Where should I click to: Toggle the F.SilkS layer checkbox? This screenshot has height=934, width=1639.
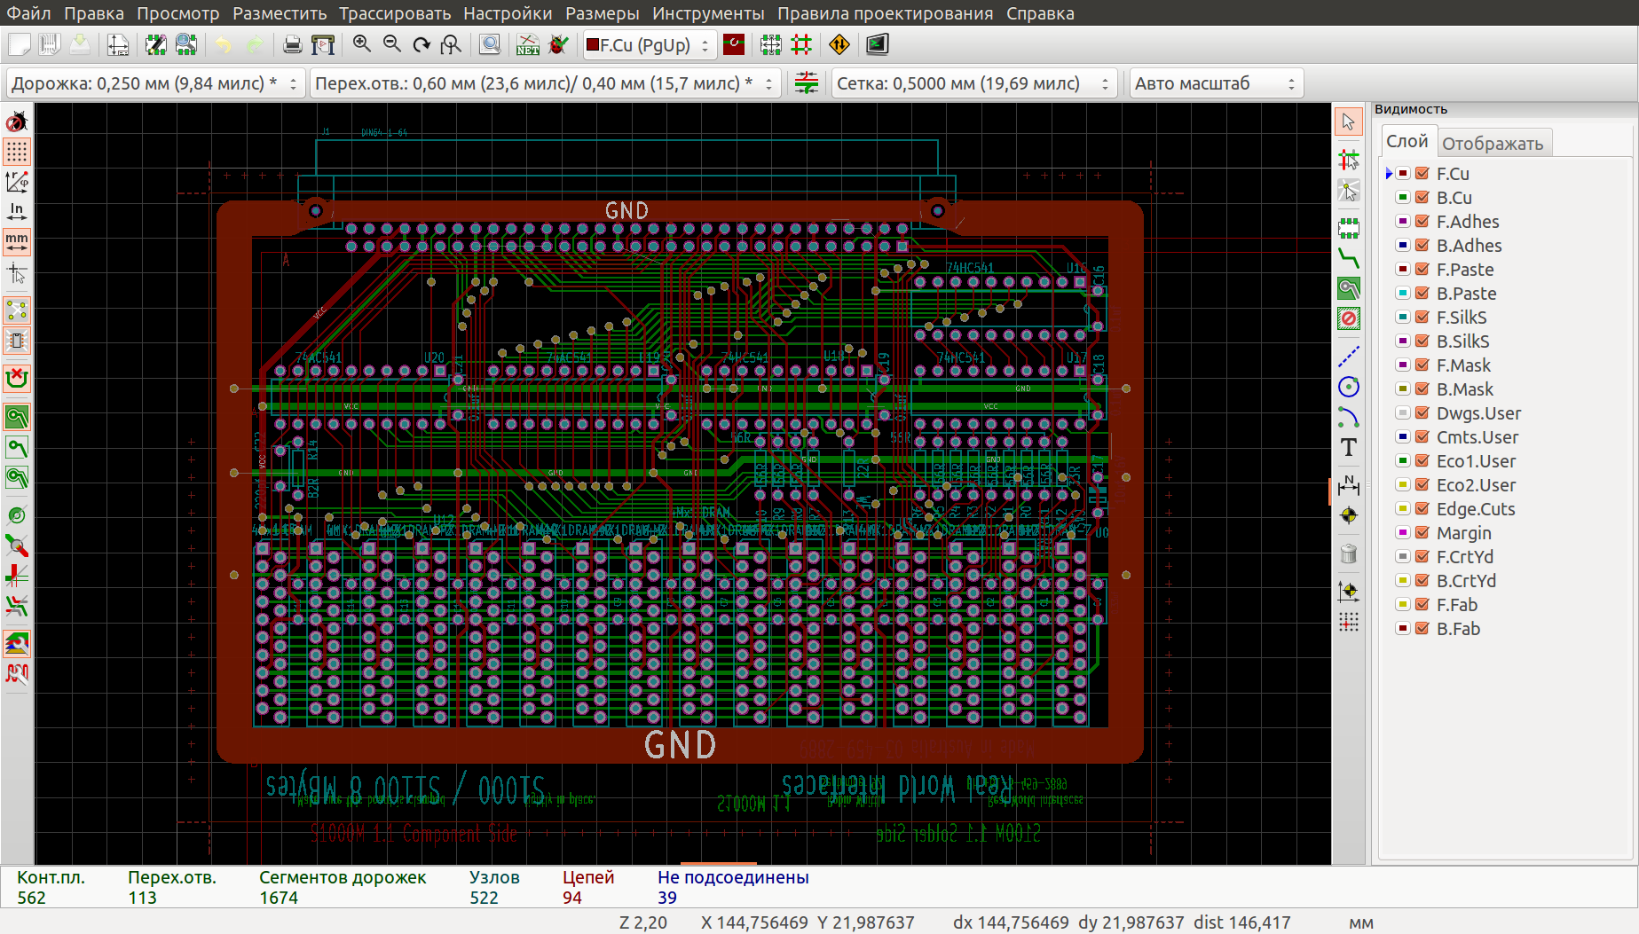coord(1422,318)
